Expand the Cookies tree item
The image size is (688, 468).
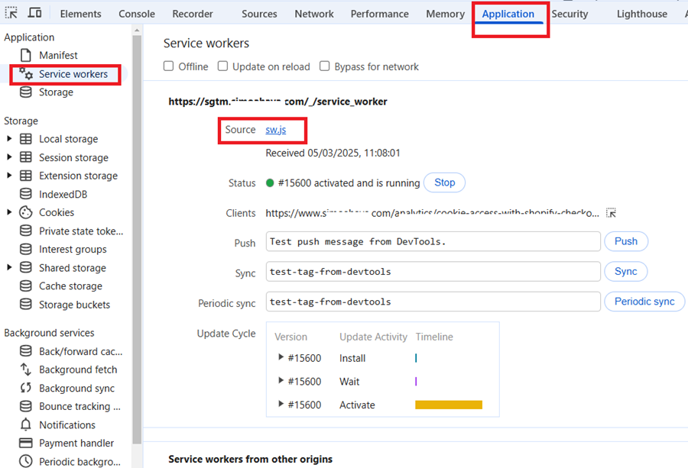tap(11, 212)
